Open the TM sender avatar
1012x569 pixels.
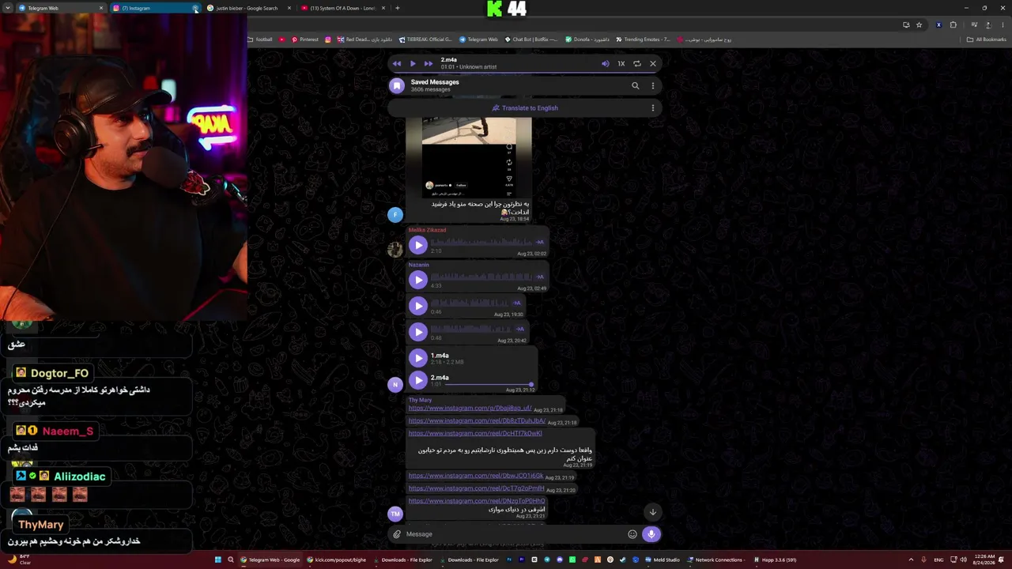click(395, 514)
